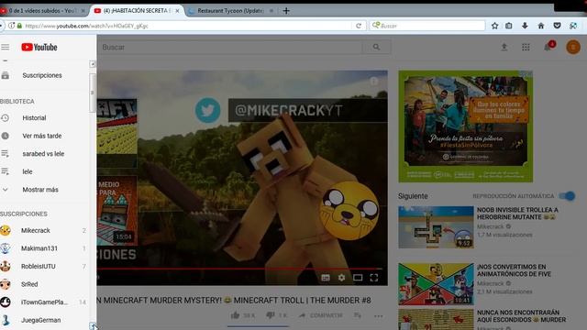This screenshot has height=330, width=587.
Task: Click Mikecrack channel under NOOB INVISIBLE video
Action: pos(490,226)
